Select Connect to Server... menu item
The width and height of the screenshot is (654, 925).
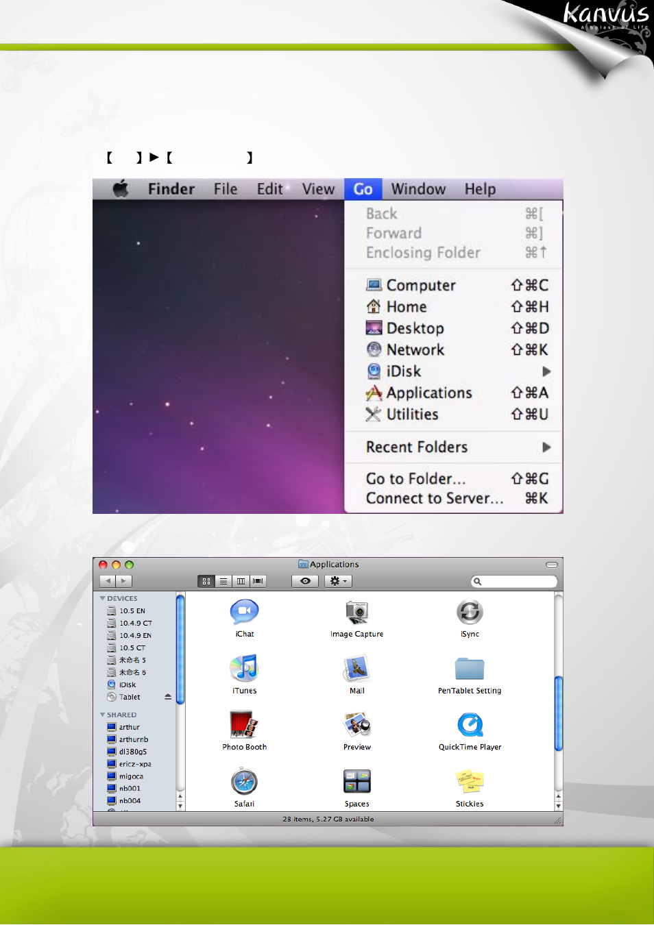point(454,498)
